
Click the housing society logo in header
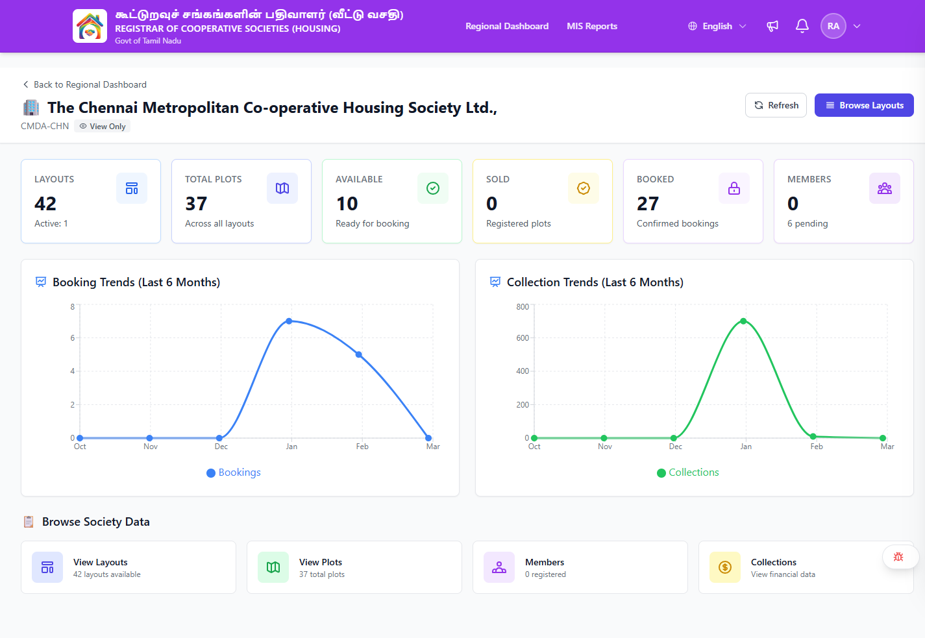(90, 26)
